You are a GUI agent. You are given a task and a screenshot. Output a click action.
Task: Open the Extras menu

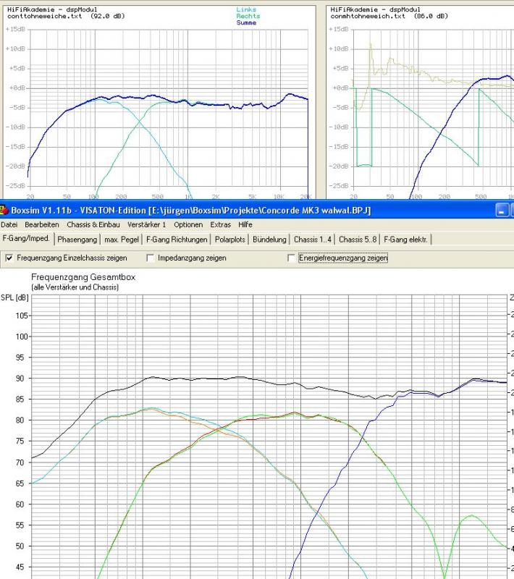coord(221,224)
